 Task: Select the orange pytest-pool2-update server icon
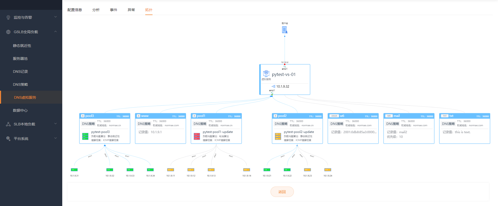pos(278,136)
